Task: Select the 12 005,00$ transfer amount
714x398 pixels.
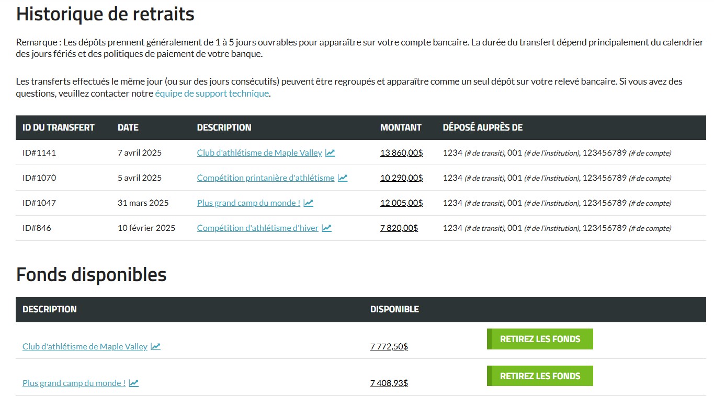Action: [401, 203]
